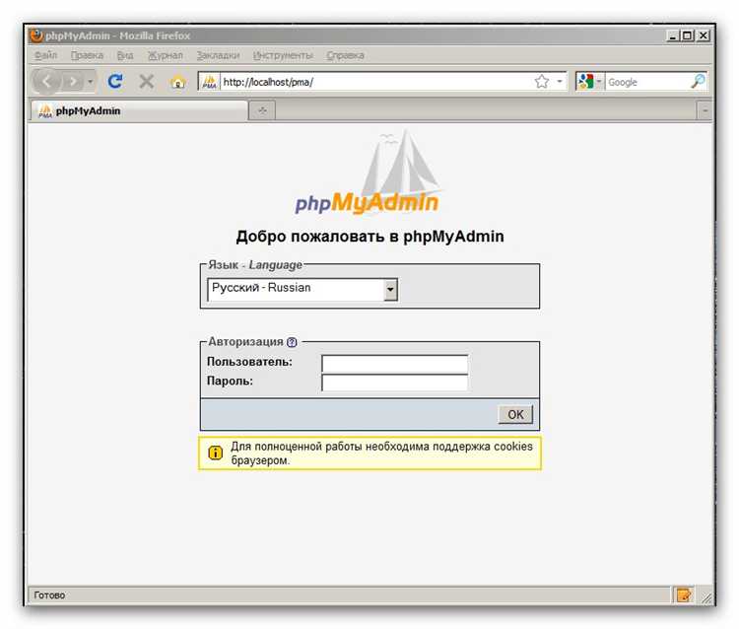Screen dimensions: 739x629
Task: Focus the Google search input field
Action: (x=647, y=82)
